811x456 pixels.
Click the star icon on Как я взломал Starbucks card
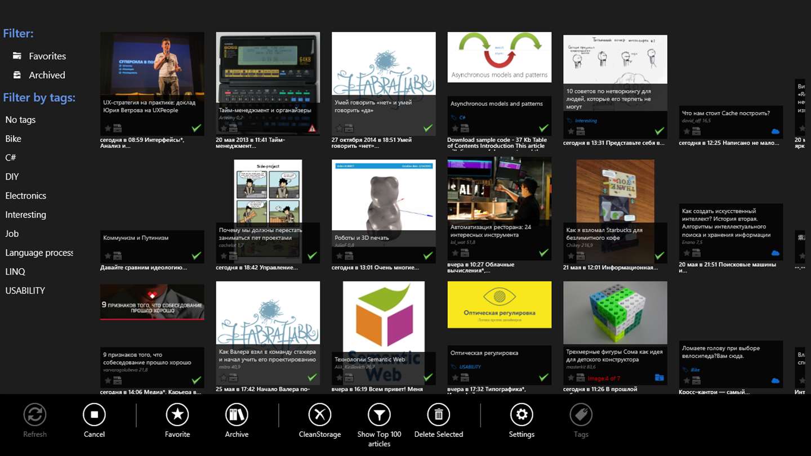(x=571, y=256)
